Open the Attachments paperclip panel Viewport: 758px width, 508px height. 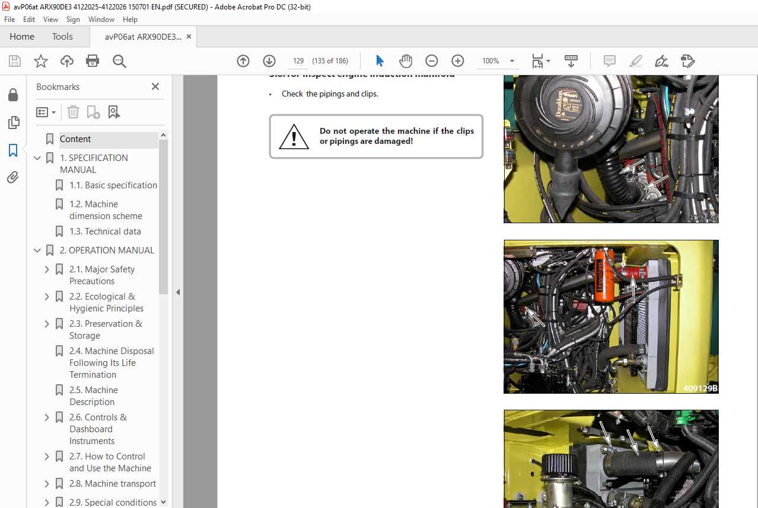(13, 178)
